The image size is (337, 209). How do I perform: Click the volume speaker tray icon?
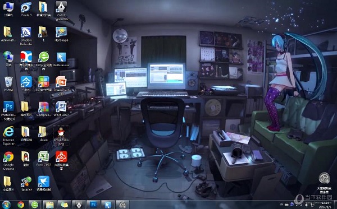307,205
